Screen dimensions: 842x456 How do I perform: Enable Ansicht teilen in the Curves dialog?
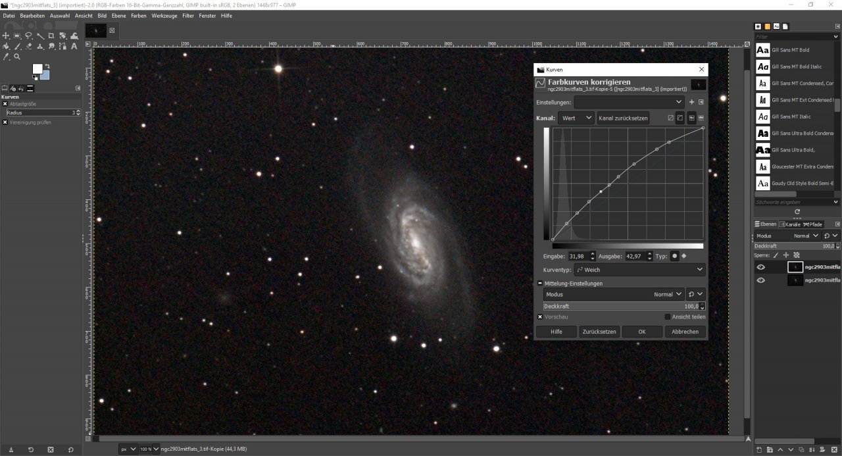pos(667,317)
